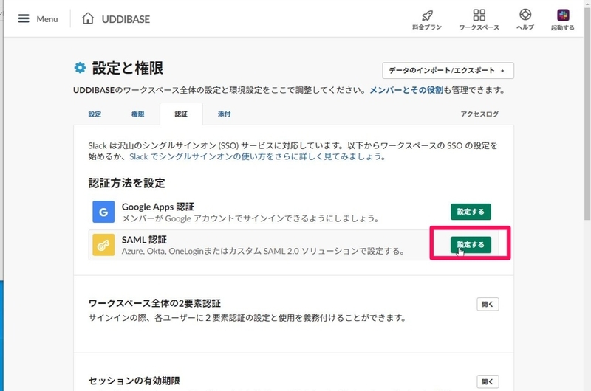Click the 認証方法を設定 heading

pos(127,183)
